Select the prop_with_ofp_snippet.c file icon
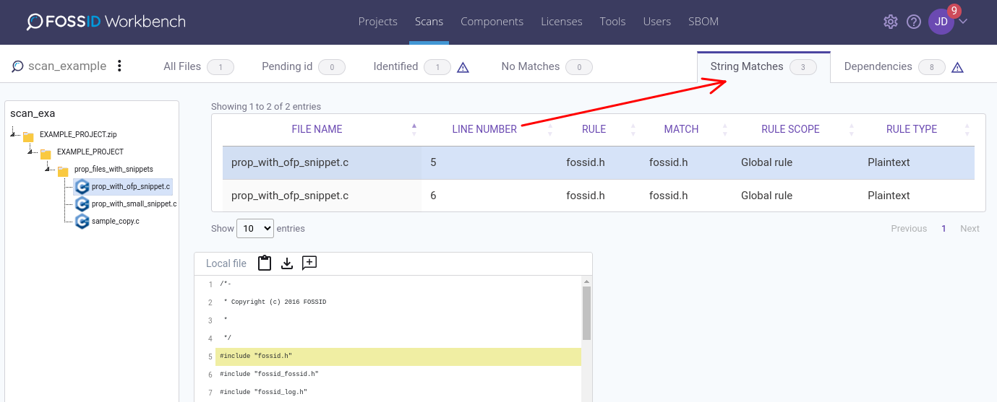997x402 pixels. tap(82, 187)
